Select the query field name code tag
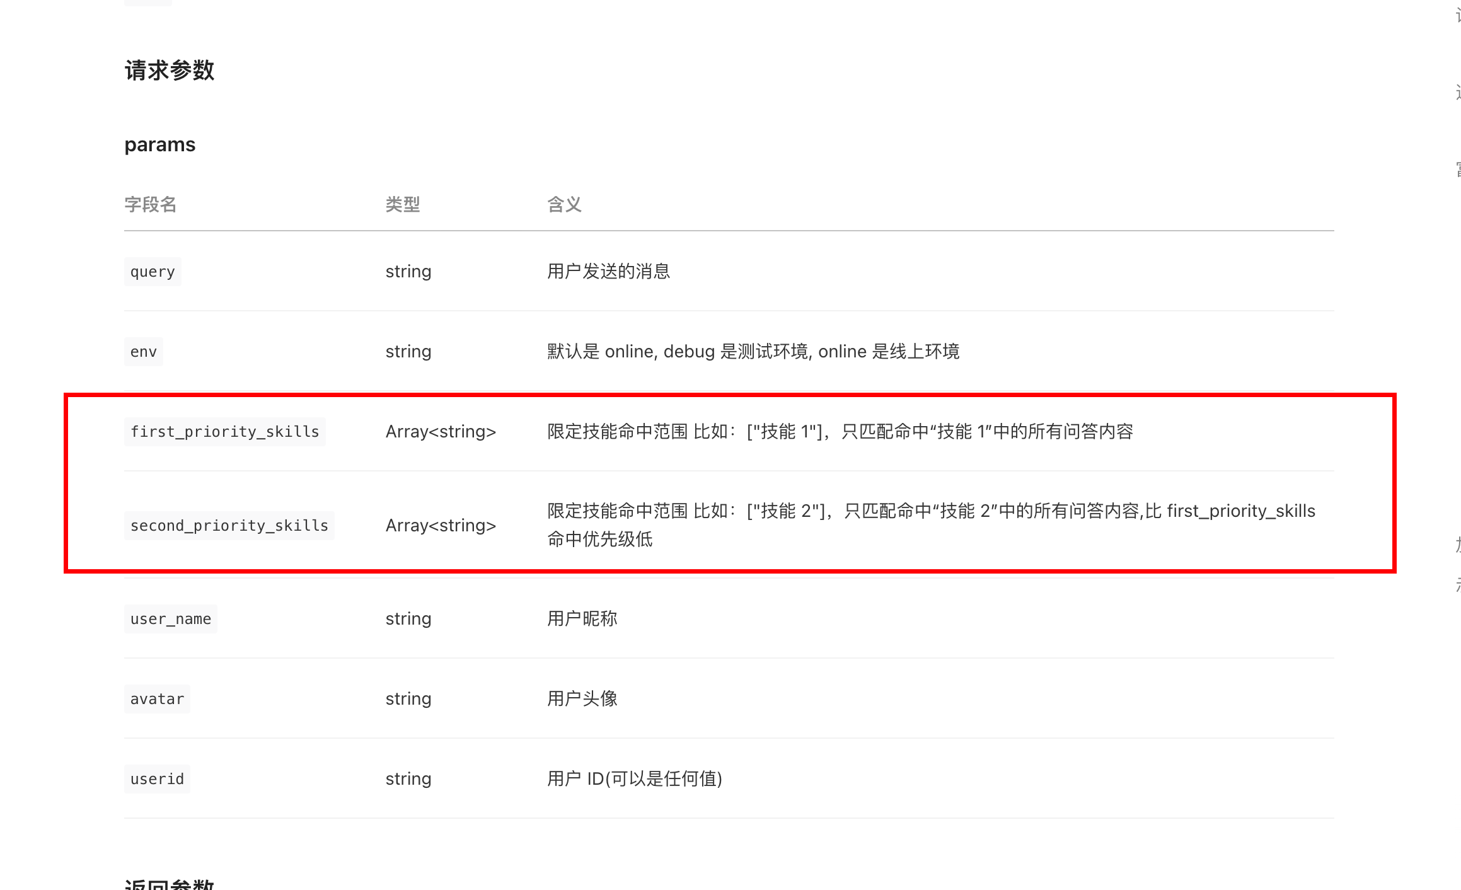 coord(153,272)
